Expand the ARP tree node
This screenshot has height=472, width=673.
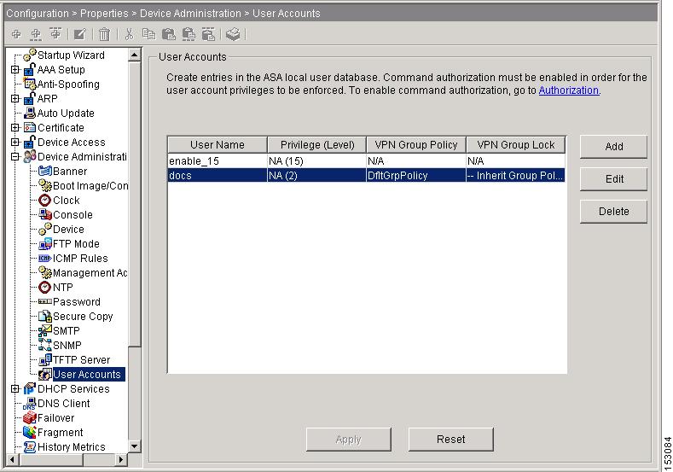coord(15,99)
